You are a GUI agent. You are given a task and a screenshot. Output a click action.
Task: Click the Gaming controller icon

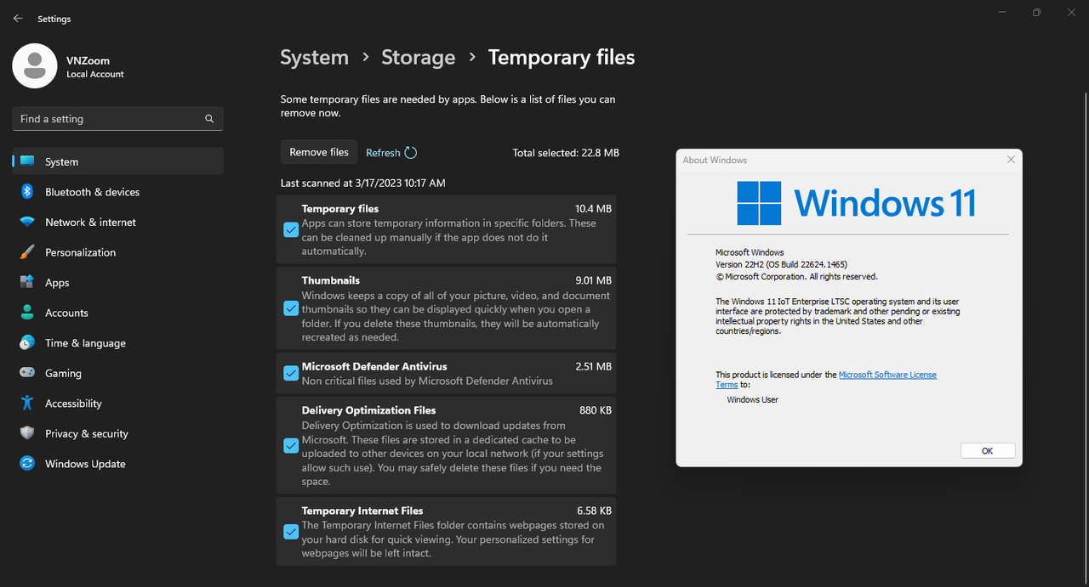[27, 373]
